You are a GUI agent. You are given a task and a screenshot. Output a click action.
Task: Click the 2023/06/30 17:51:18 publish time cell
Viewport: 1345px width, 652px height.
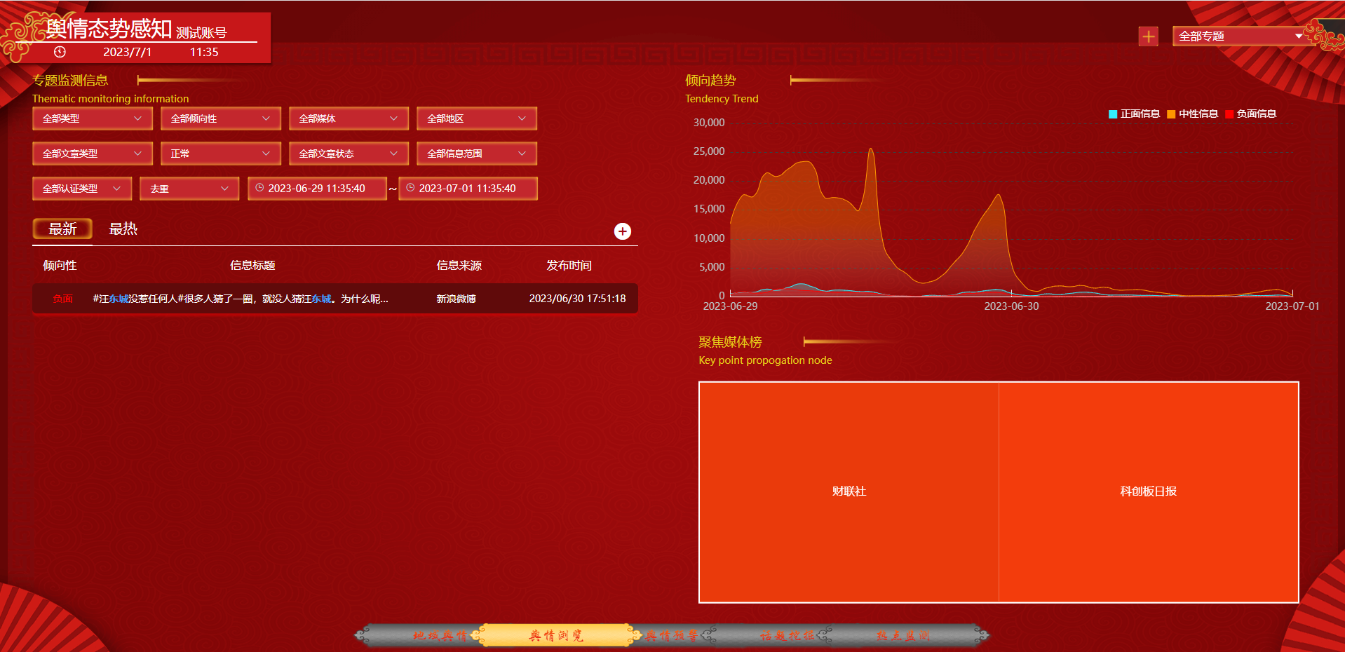(577, 299)
